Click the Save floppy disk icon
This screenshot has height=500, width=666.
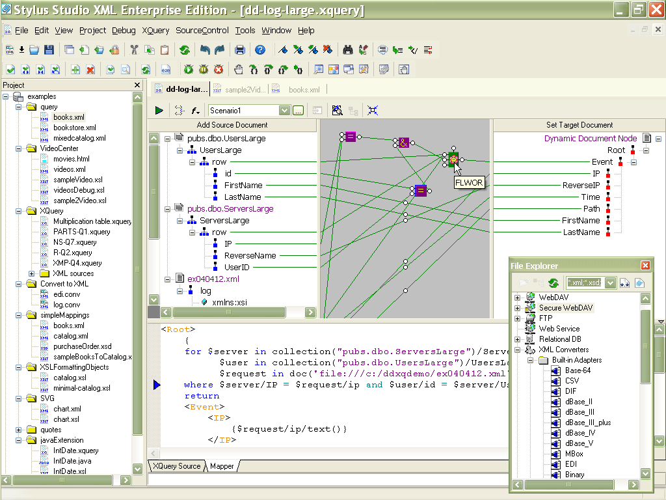pyautogui.click(x=49, y=50)
